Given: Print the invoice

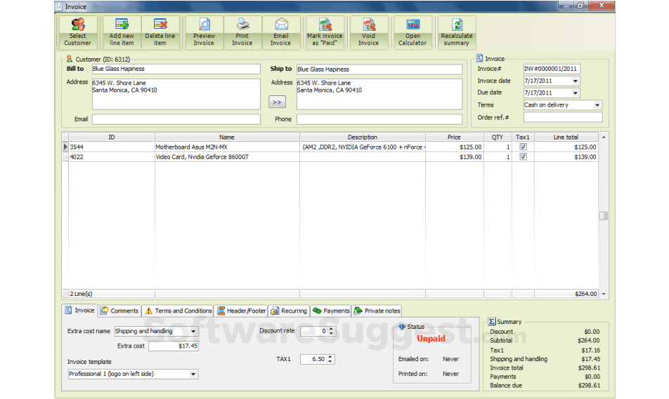Looking at the screenshot, I should point(242,33).
